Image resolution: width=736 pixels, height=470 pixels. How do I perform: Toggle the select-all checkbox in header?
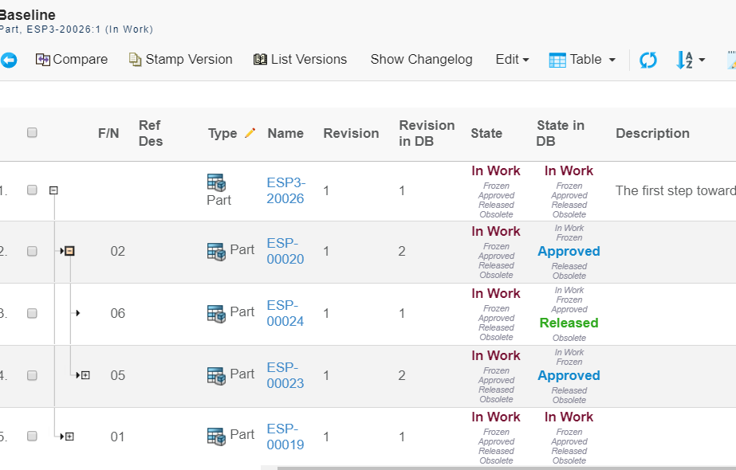[32, 133]
